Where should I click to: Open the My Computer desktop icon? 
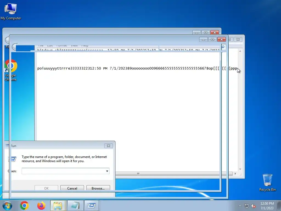11,12
